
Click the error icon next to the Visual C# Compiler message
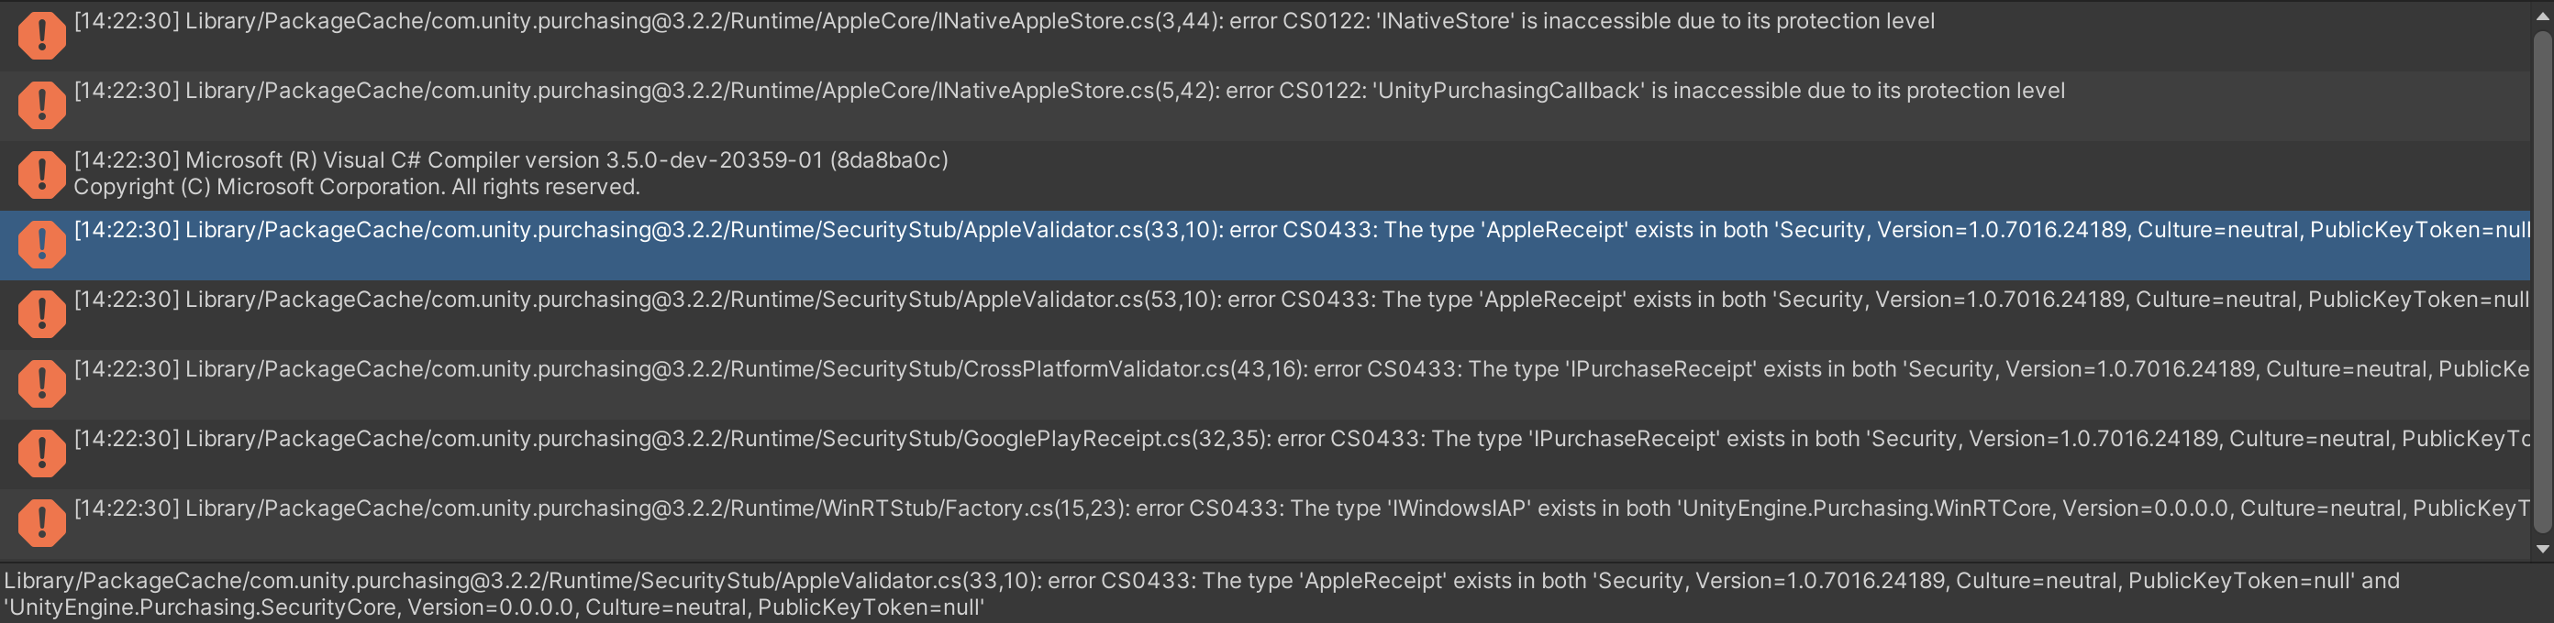point(40,174)
